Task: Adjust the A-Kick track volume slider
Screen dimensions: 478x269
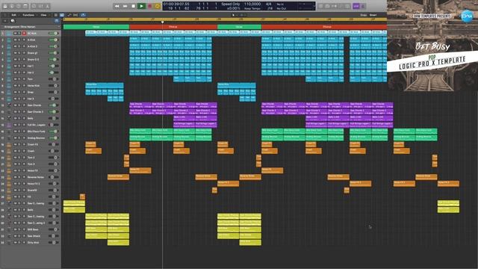Action: tap(53, 40)
